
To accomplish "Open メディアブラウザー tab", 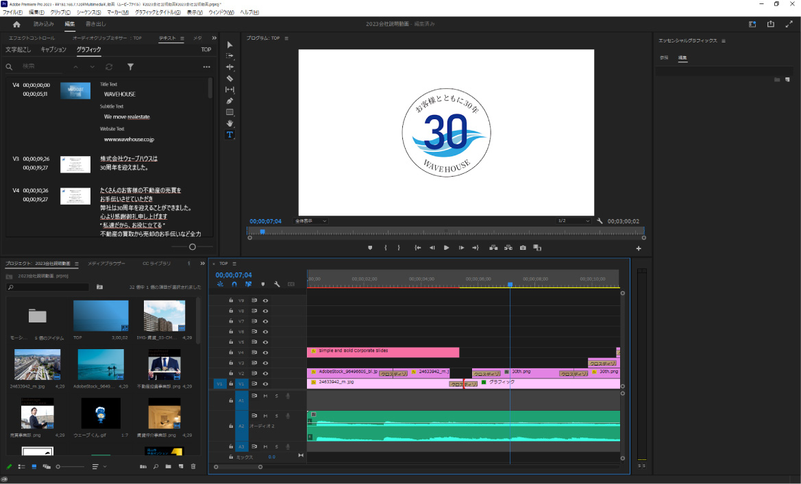I will [106, 264].
